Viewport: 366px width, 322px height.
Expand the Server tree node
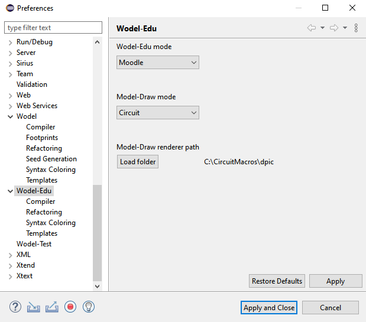coord(10,53)
